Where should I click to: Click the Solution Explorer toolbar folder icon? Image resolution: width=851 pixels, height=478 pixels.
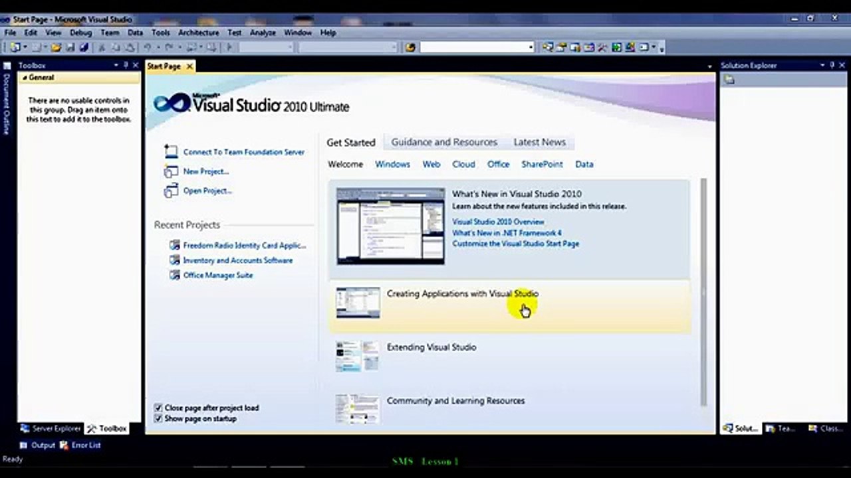729,80
